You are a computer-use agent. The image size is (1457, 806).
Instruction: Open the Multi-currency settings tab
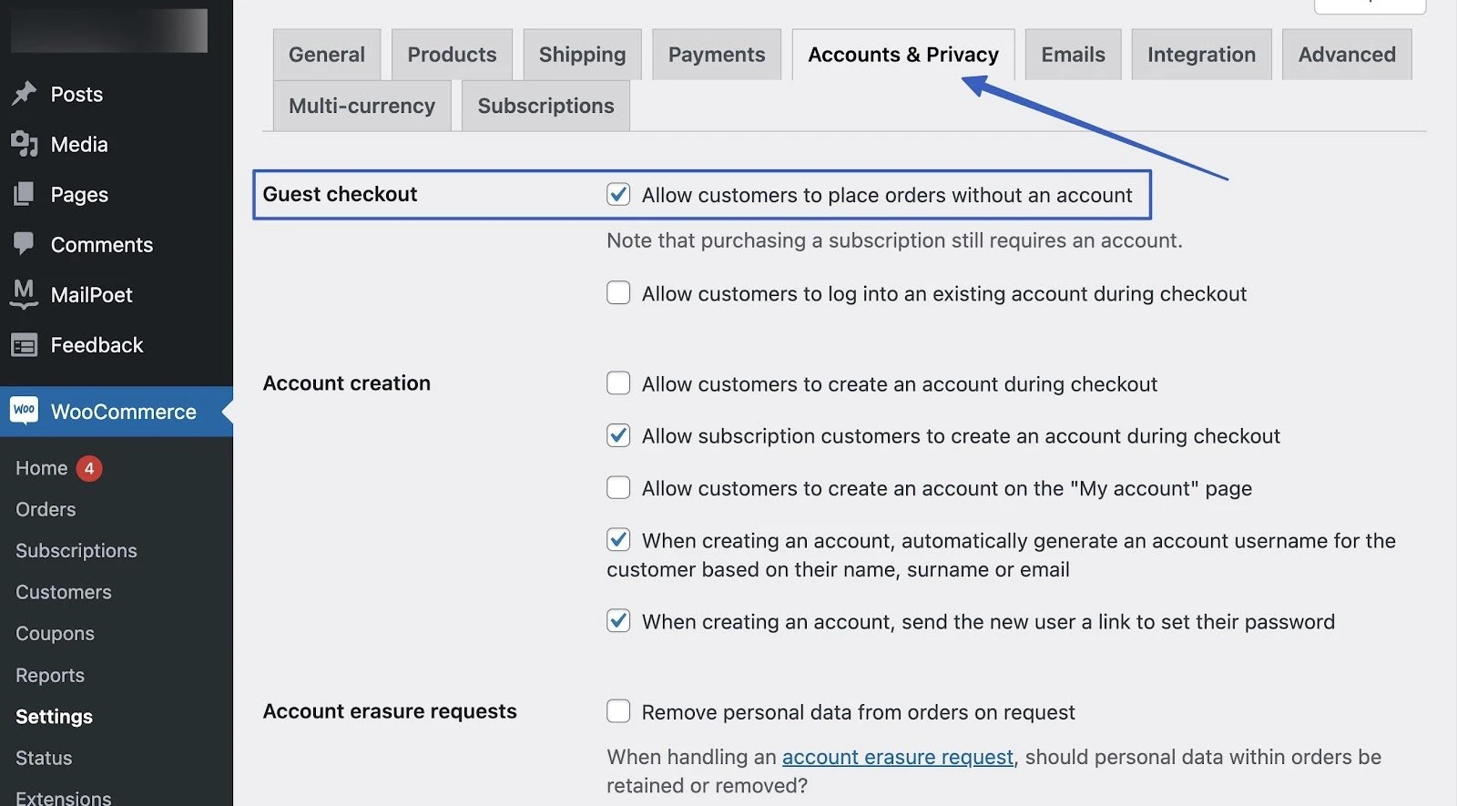pos(362,106)
